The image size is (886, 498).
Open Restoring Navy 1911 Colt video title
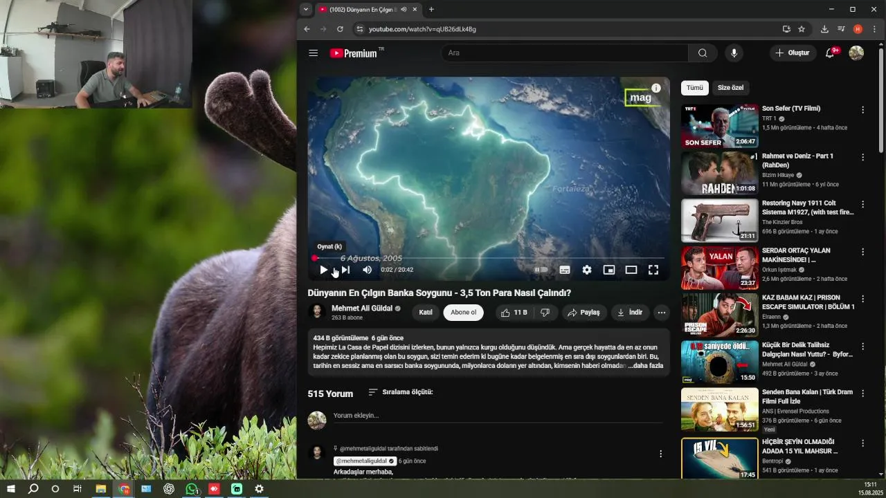tap(808, 207)
